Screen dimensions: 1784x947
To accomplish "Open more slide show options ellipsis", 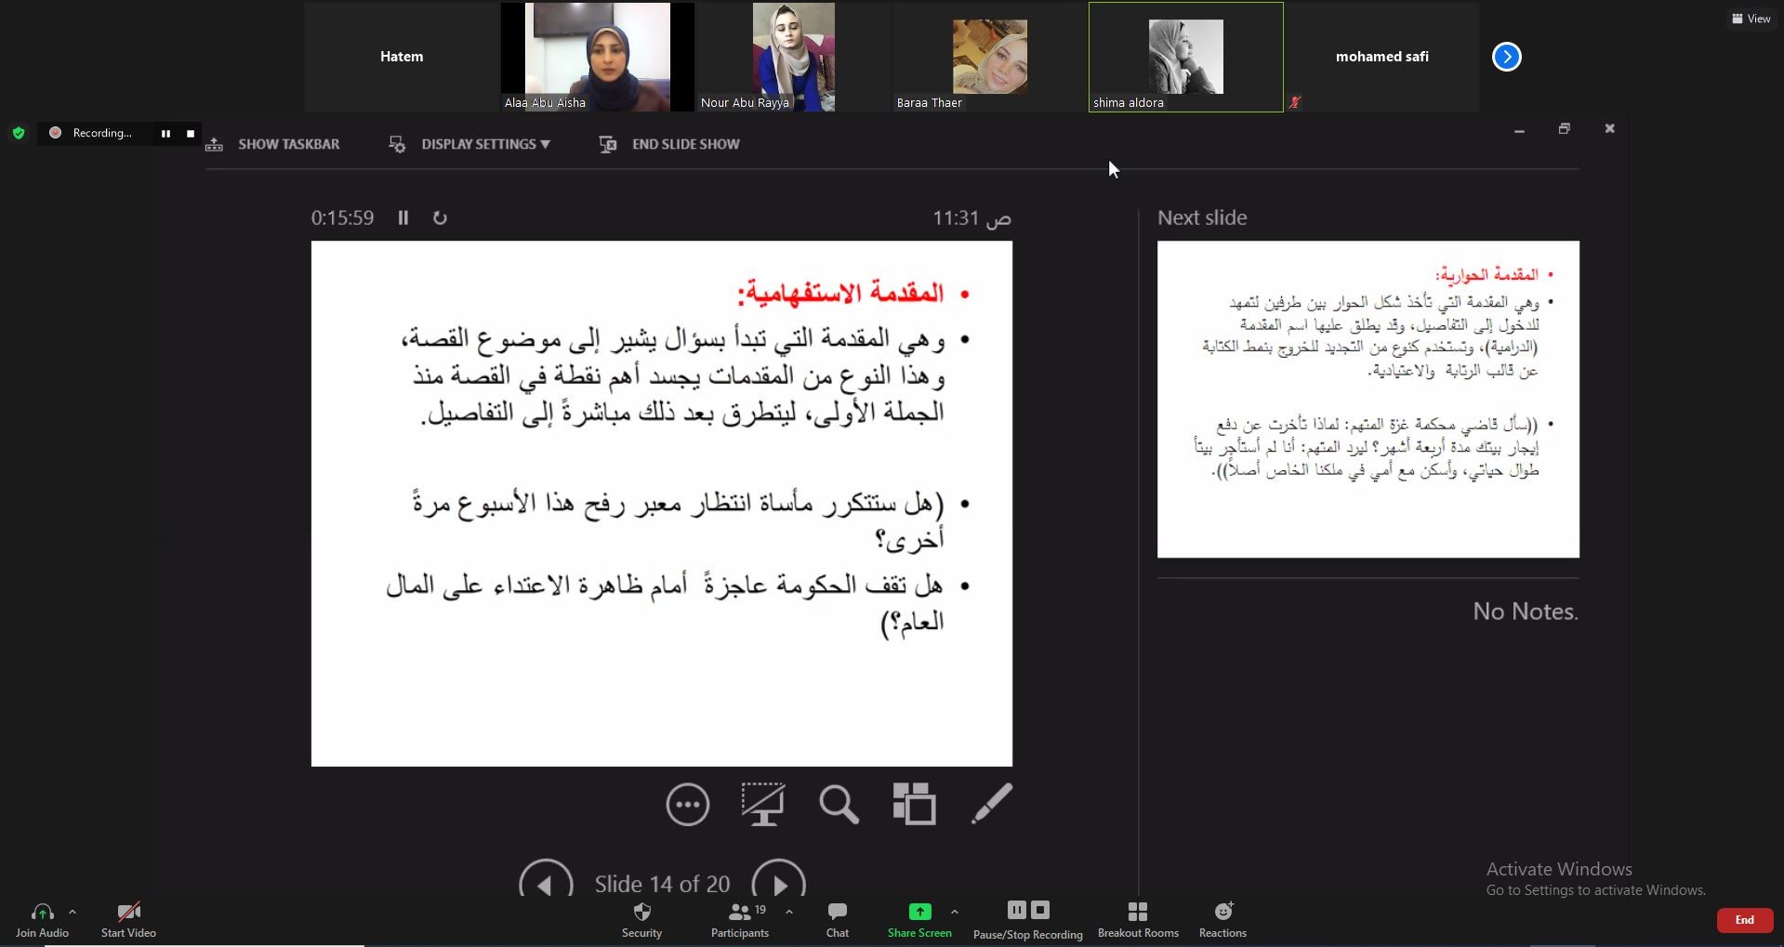I will [x=688, y=804].
